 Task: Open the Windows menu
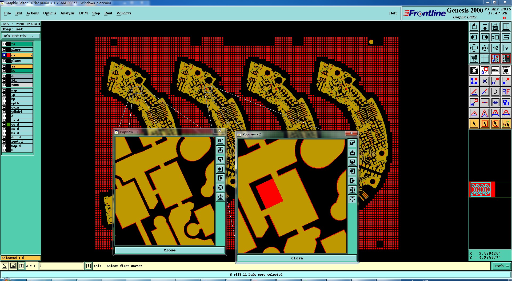click(x=124, y=13)
